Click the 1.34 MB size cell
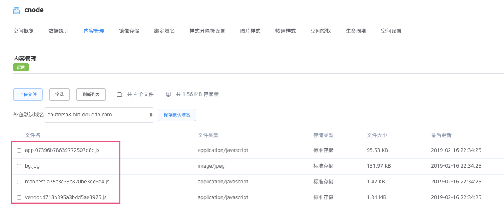Screen dimensions: 504x209 [x=376, y=197]
